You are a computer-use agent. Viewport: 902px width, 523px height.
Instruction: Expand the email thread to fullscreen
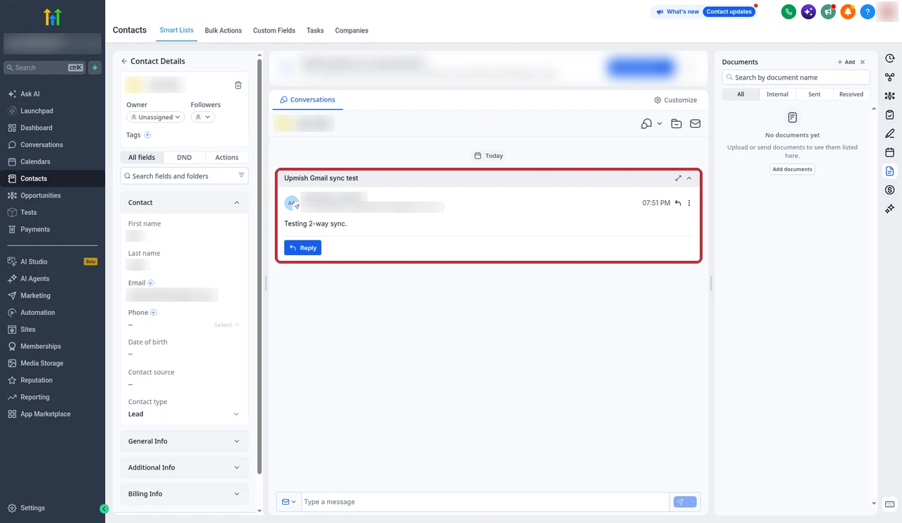(x=678, y=178)
